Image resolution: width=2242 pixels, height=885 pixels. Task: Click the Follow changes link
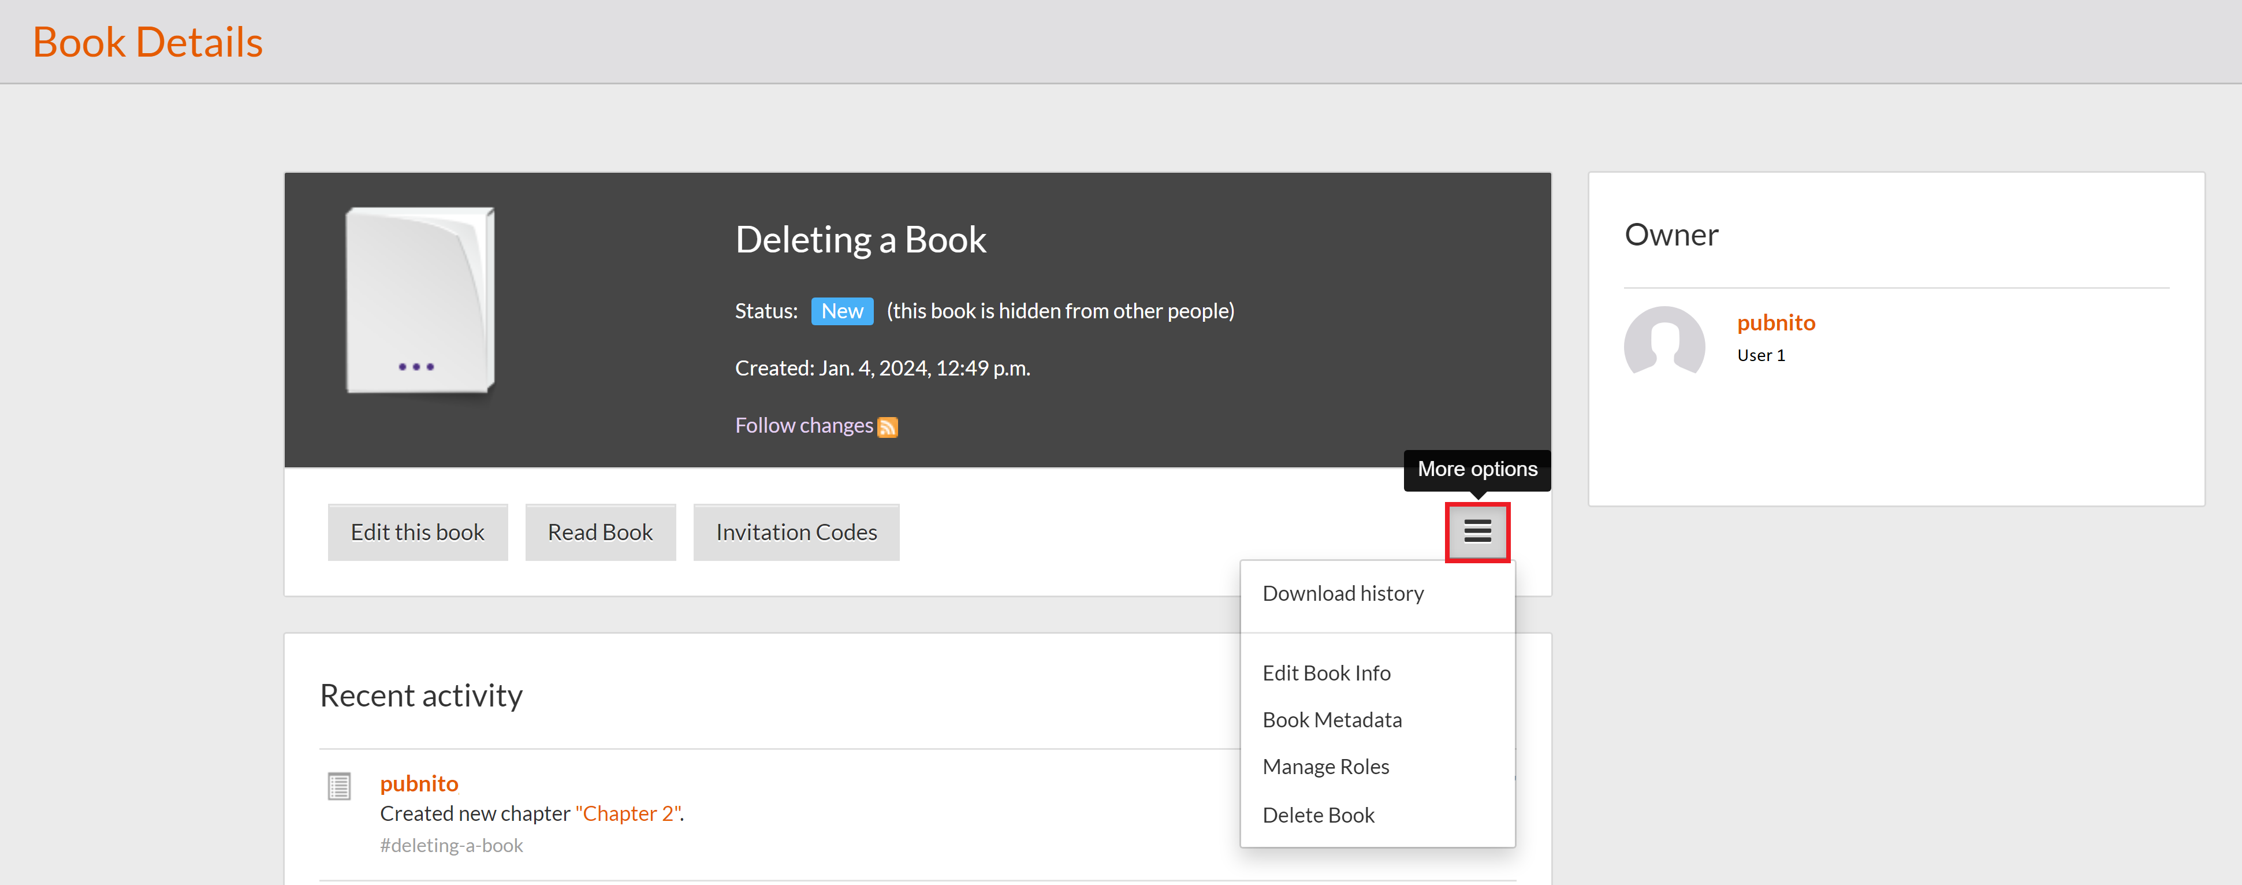[802, 426]
